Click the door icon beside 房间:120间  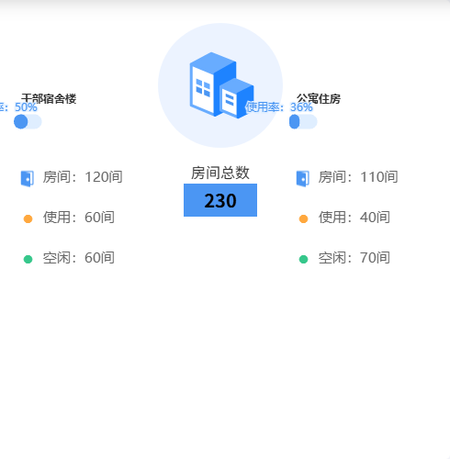28,178
